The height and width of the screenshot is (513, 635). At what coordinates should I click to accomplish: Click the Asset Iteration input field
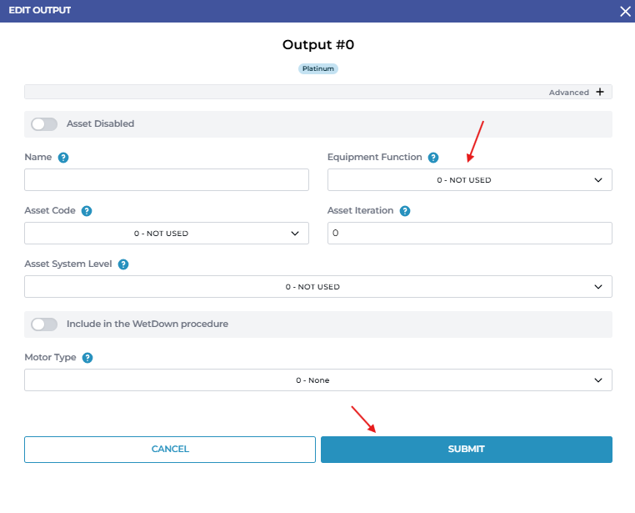tap(469, 234)
